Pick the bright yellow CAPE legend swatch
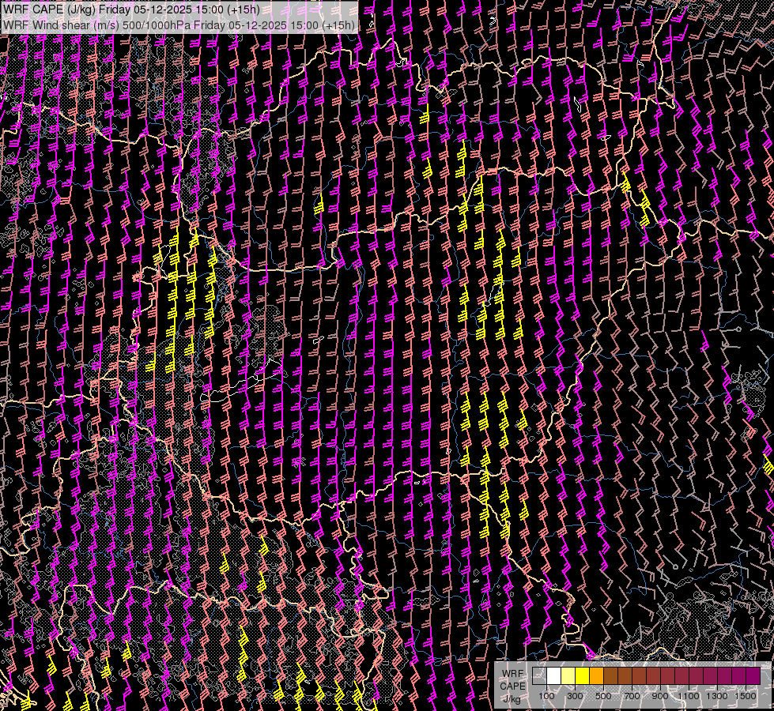This screenshot has height=711, width=774. coord(583,675)
